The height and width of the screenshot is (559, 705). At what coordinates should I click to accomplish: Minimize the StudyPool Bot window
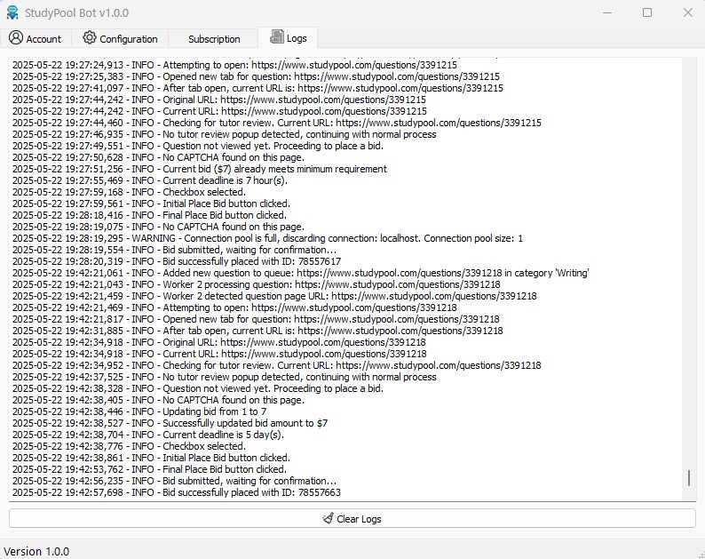point(607,12)
